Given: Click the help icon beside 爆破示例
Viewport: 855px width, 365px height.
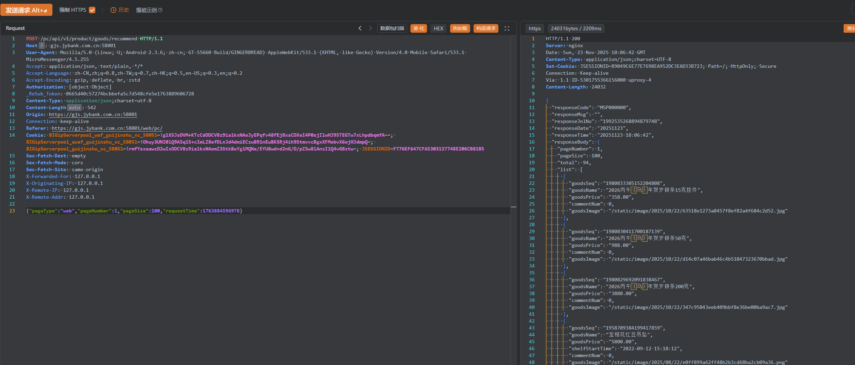Looking at the screenshot, I should coord(160,10).
